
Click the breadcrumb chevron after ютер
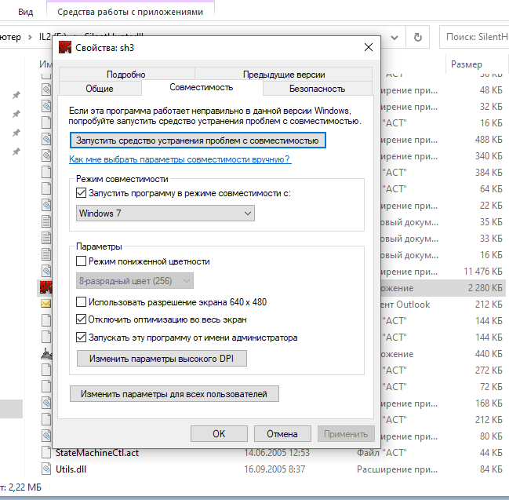coord(30,37)
